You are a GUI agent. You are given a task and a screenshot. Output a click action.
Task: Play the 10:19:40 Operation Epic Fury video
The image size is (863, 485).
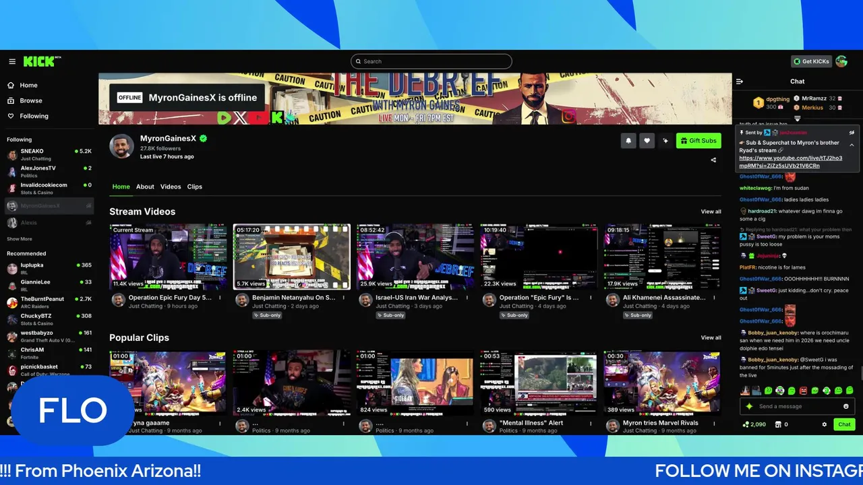539,257
